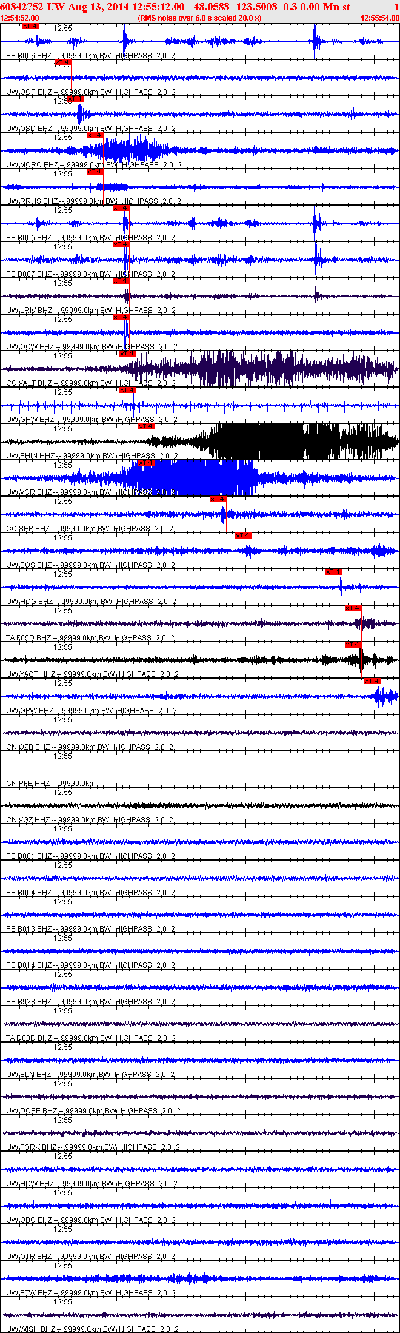Select the 'UW SOS EHZ' station label

(x=29, y=565)
